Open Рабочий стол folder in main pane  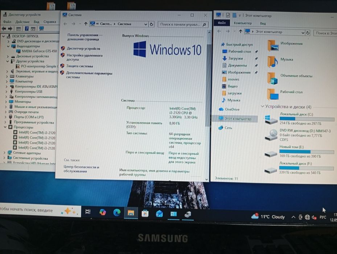[285, 94]
